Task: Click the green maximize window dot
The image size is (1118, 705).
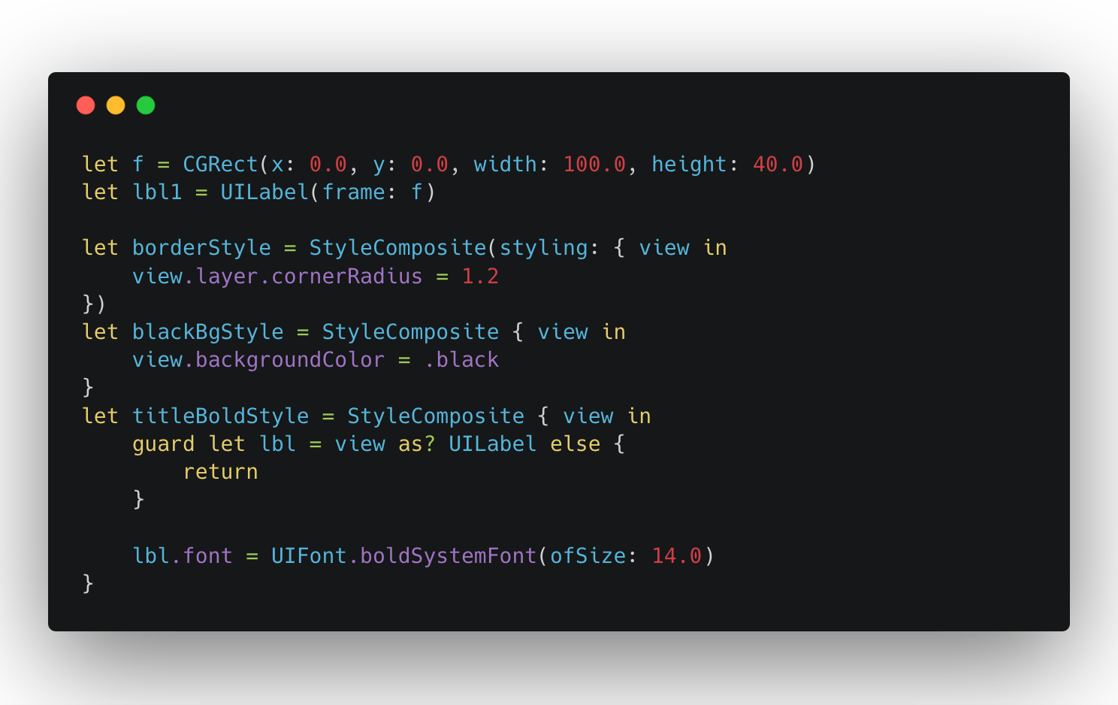Action: click(146, 105)
